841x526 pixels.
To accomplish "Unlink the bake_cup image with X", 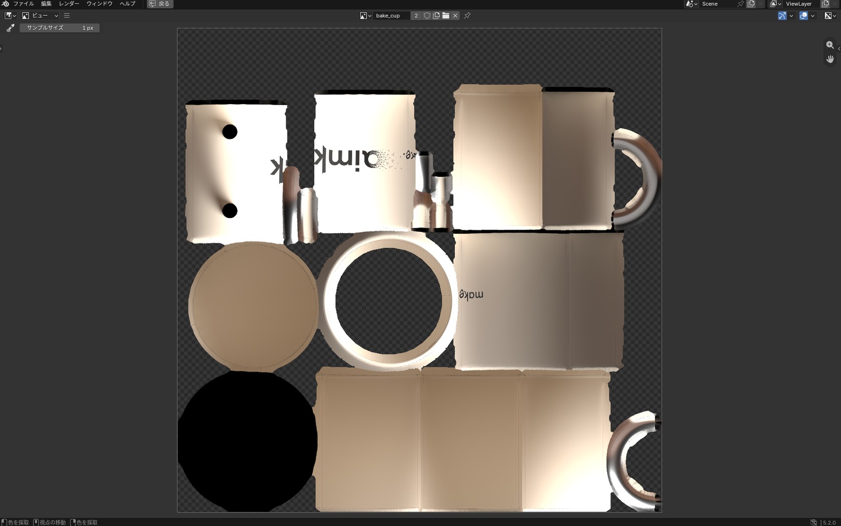I will pos(455,16).
